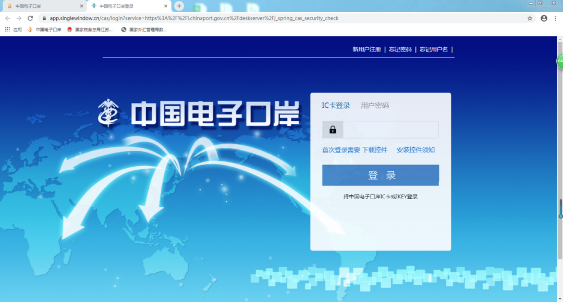Click the green circular badge at right edge
Screen dimensions: 563x302
[x=560, y=61]
